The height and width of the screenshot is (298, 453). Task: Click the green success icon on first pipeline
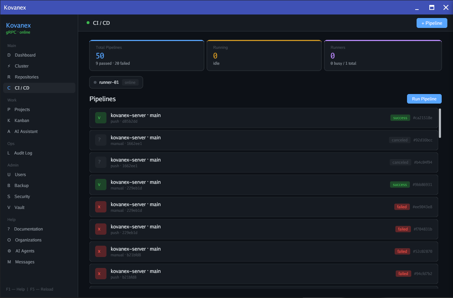coord(100,117)
